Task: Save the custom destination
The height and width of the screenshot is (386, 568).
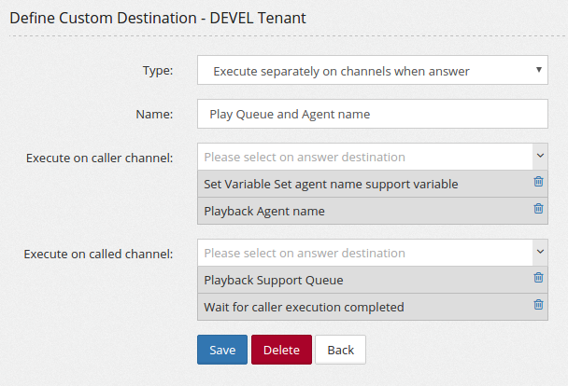Action: pyautogui.click(x=222, y=350)
